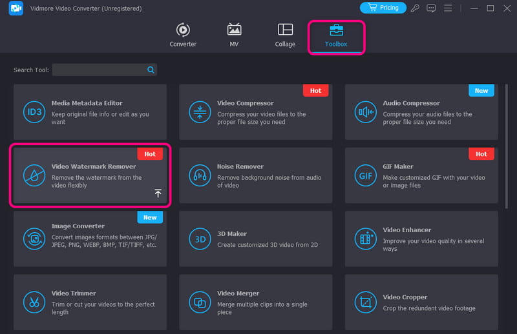The width and height of the screenshot is (517, 334).
Task: Open the hamburger menu in title bar
Action: [x=446, y=8]
